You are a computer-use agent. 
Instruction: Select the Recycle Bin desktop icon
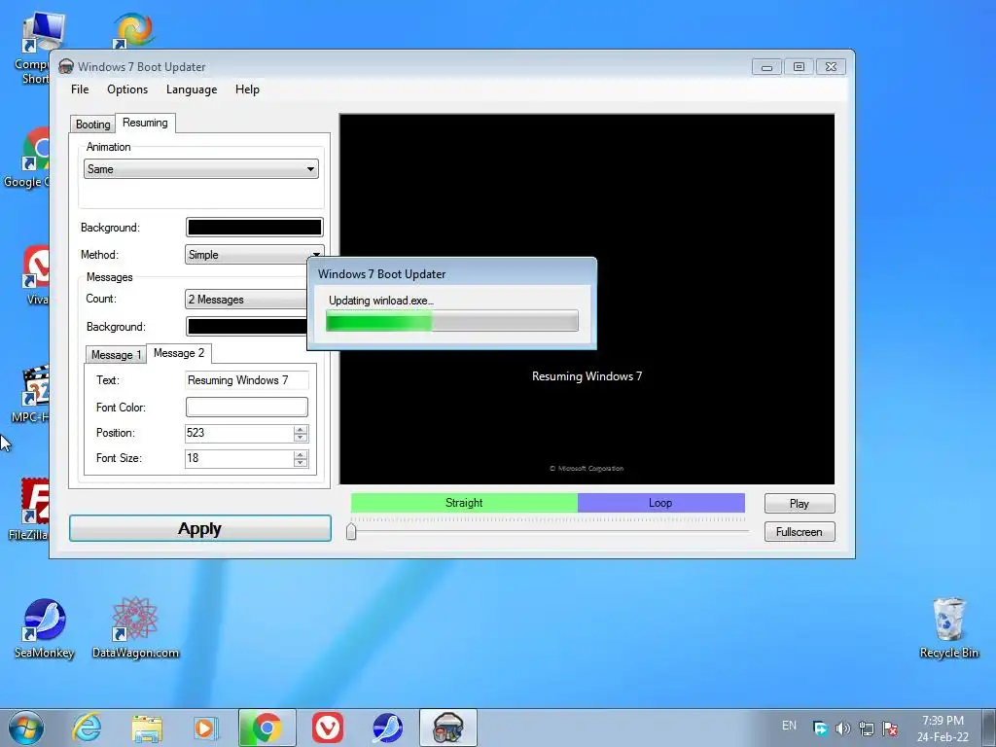tap(949, 629)
